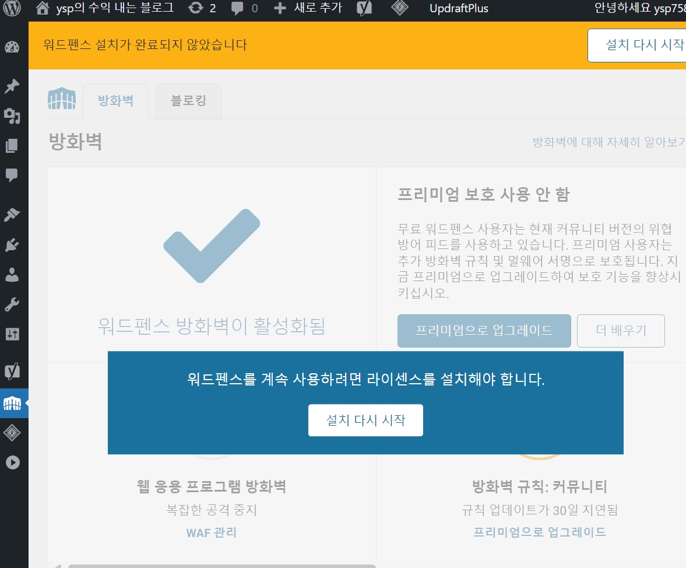
Task: Click the 방화벽 규칙: 커뮤니티 heading
Action: pyautogui.click(x=540, y=486)
